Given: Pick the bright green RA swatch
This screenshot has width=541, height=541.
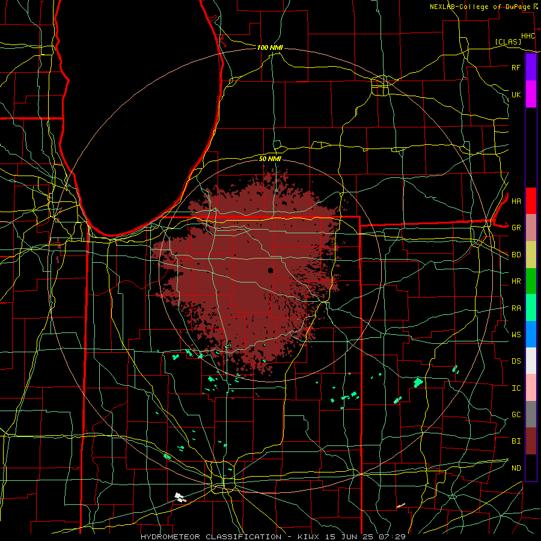Looking at the screenshot, I should pyautogui.click(x=531, y=308).
